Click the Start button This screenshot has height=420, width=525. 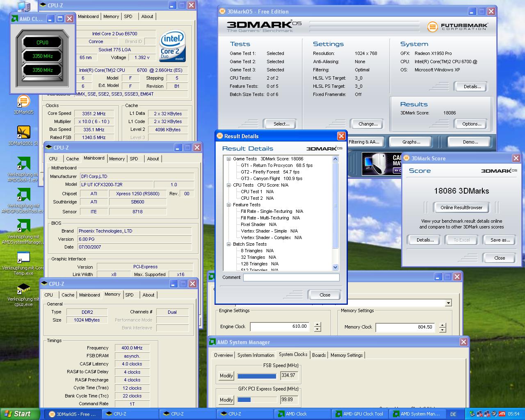(x=20, y=414)
